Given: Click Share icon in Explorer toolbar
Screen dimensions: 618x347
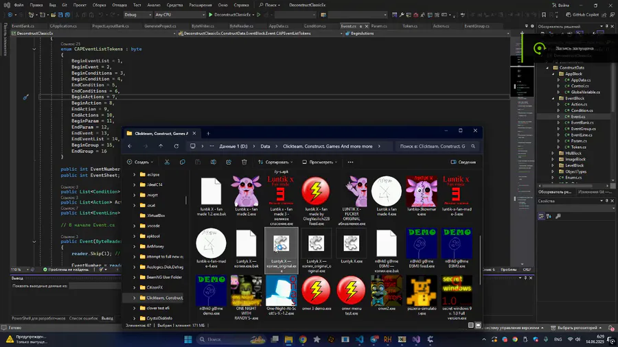Looking at the screenshot, I should pos(229,162).
